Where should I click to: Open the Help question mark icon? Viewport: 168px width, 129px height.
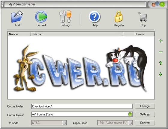[x=94, y=17]
